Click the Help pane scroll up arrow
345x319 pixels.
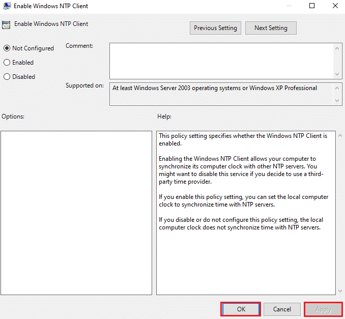click(340, 135)
